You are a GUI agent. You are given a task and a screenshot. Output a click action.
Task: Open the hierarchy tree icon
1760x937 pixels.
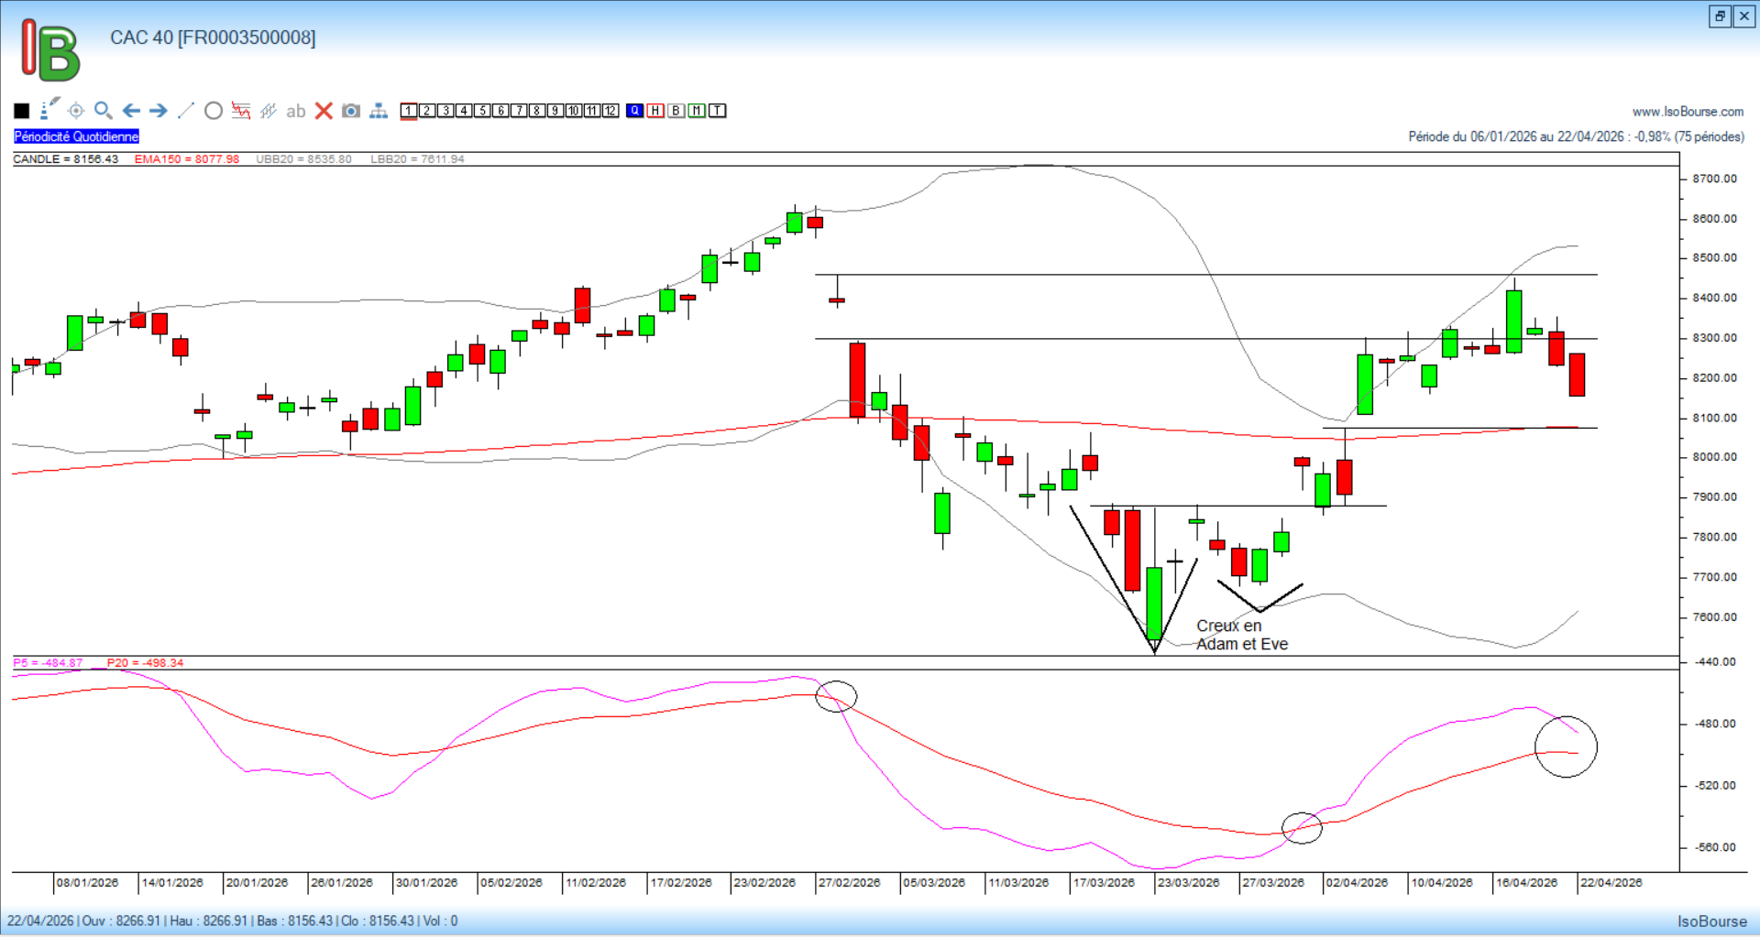pos(379,111)
